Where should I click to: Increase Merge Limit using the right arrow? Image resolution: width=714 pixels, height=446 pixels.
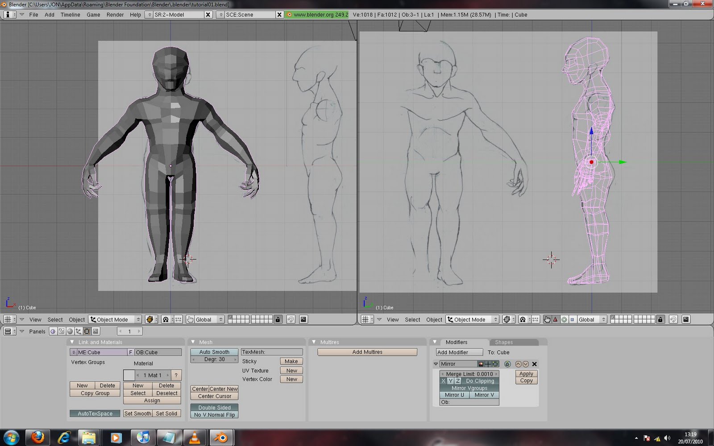(496, 374)
